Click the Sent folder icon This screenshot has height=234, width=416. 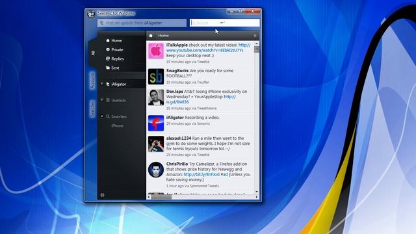(x=108, y=68)
